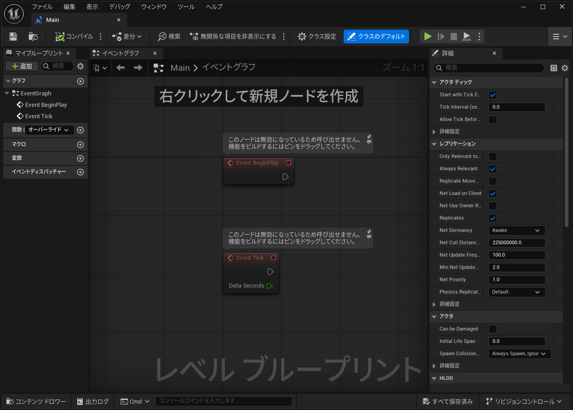Click the 追加 add button

(21, 66)
